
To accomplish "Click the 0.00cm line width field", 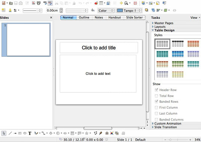I will pyautogui.click(x=52, y=10).
